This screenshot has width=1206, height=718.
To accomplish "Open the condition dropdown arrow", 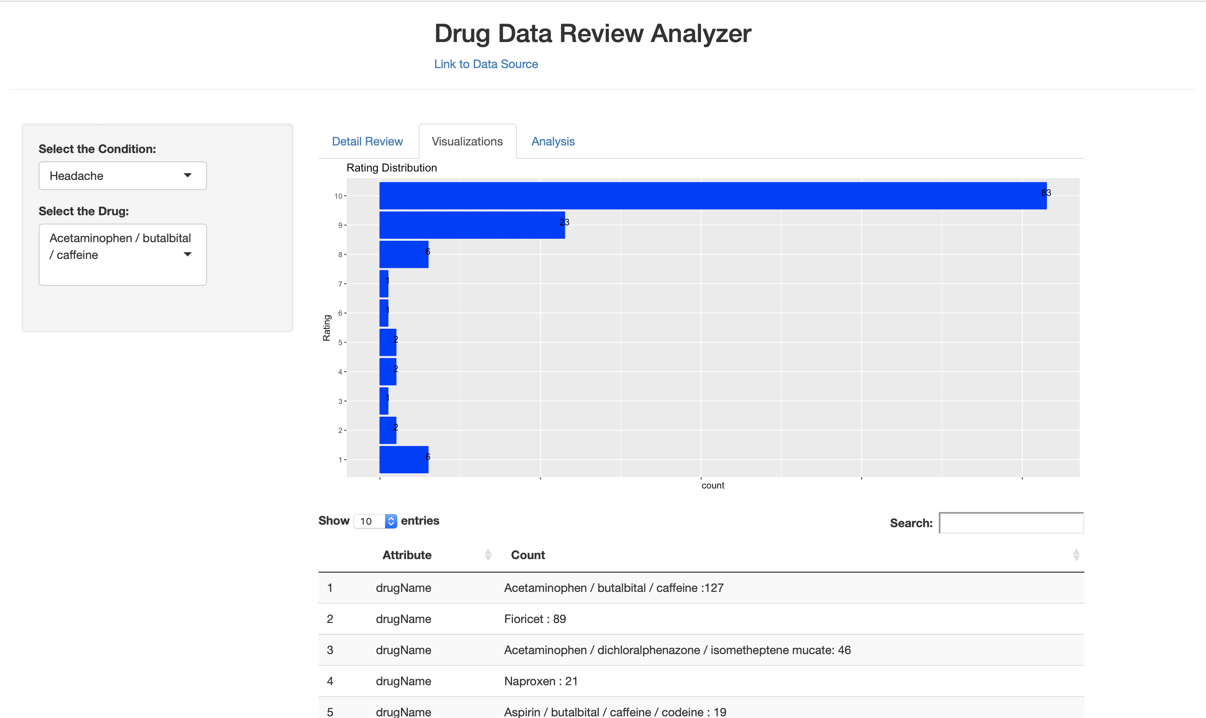I will [x=188, y=176].
